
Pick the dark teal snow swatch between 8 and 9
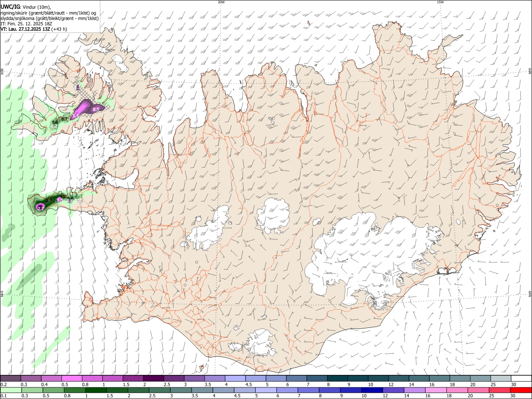point(337,379)
